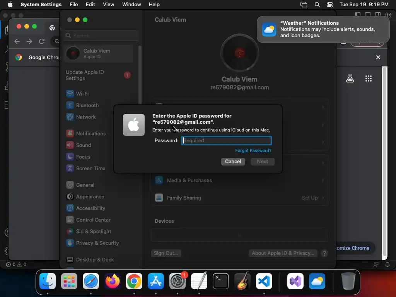Screen dimensions: 396x297
Task: Click the Calub Viem profile picture
Action: pos(239,53)
